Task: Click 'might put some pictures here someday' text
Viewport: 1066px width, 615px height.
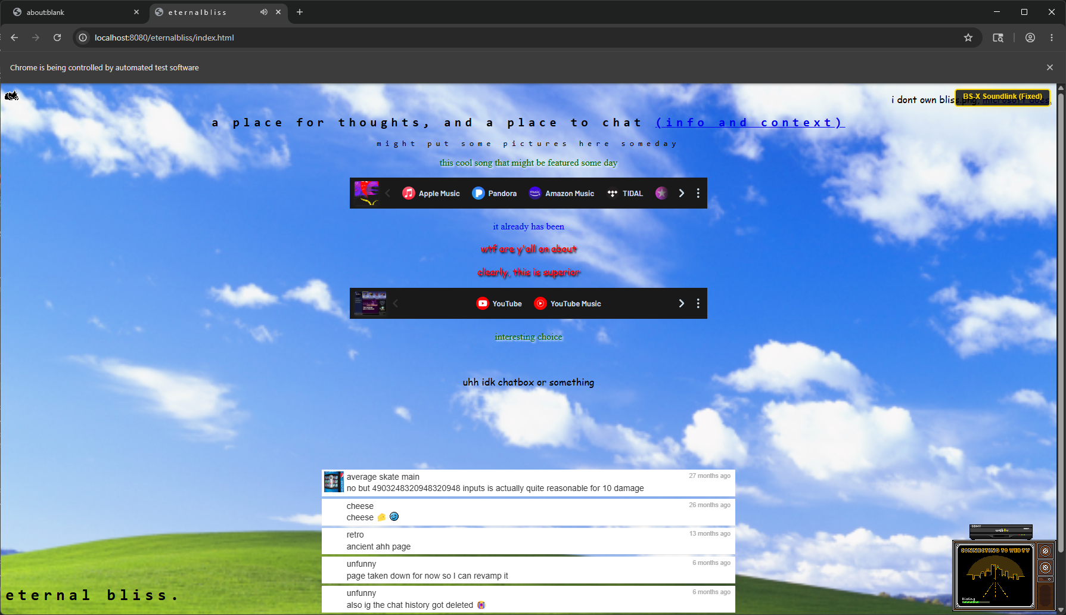Action: click(527, 144)
